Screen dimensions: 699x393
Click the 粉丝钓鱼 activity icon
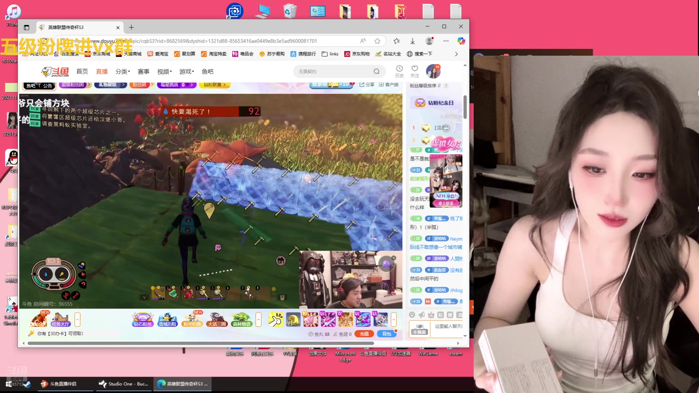pyautogui.click(x=192, y=319)
